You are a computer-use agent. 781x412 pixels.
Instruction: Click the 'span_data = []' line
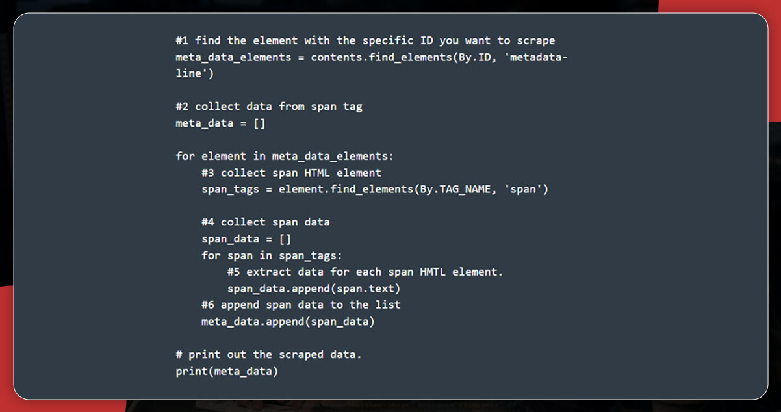click(x=246, y=238)
